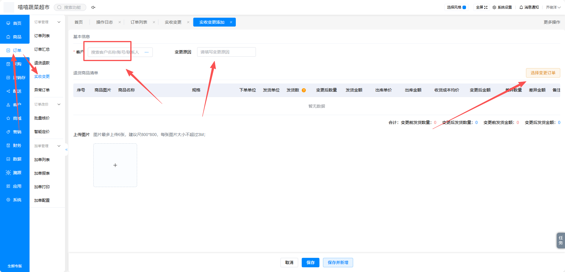565x272 pixels.
Task: Close the 实收变更添加 tab
Action: pos(231,22)
